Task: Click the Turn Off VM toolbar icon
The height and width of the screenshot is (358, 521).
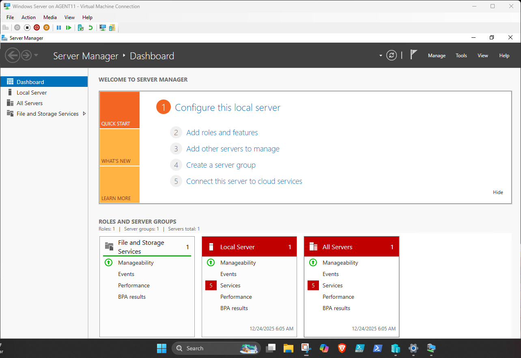Action: coord(37,28)
